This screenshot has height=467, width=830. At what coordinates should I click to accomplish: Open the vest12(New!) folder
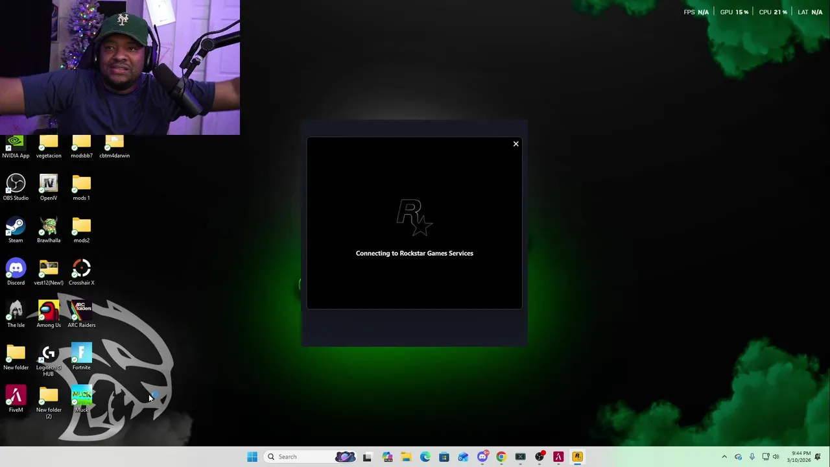coord(49,272)
